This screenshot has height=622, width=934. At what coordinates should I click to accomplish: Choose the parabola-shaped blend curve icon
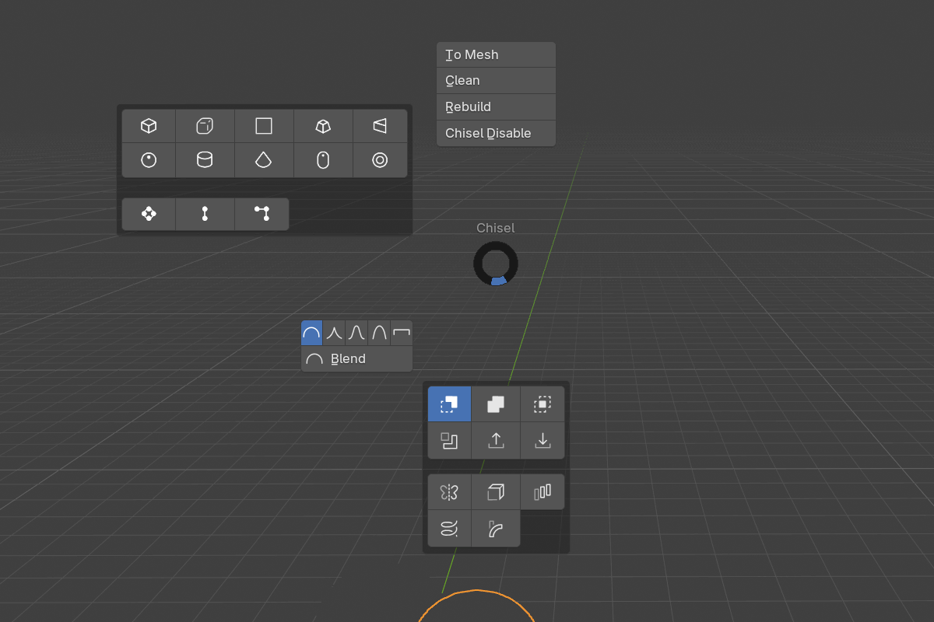tap(379, 334)
